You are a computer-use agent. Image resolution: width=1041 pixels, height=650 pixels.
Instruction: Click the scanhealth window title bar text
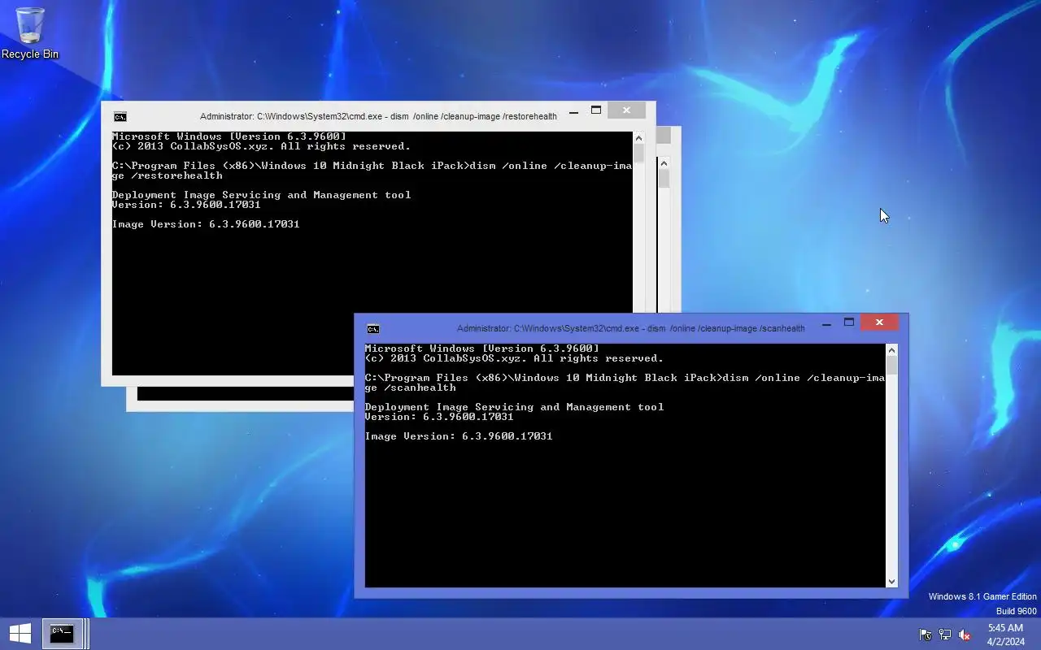point(630,328)
